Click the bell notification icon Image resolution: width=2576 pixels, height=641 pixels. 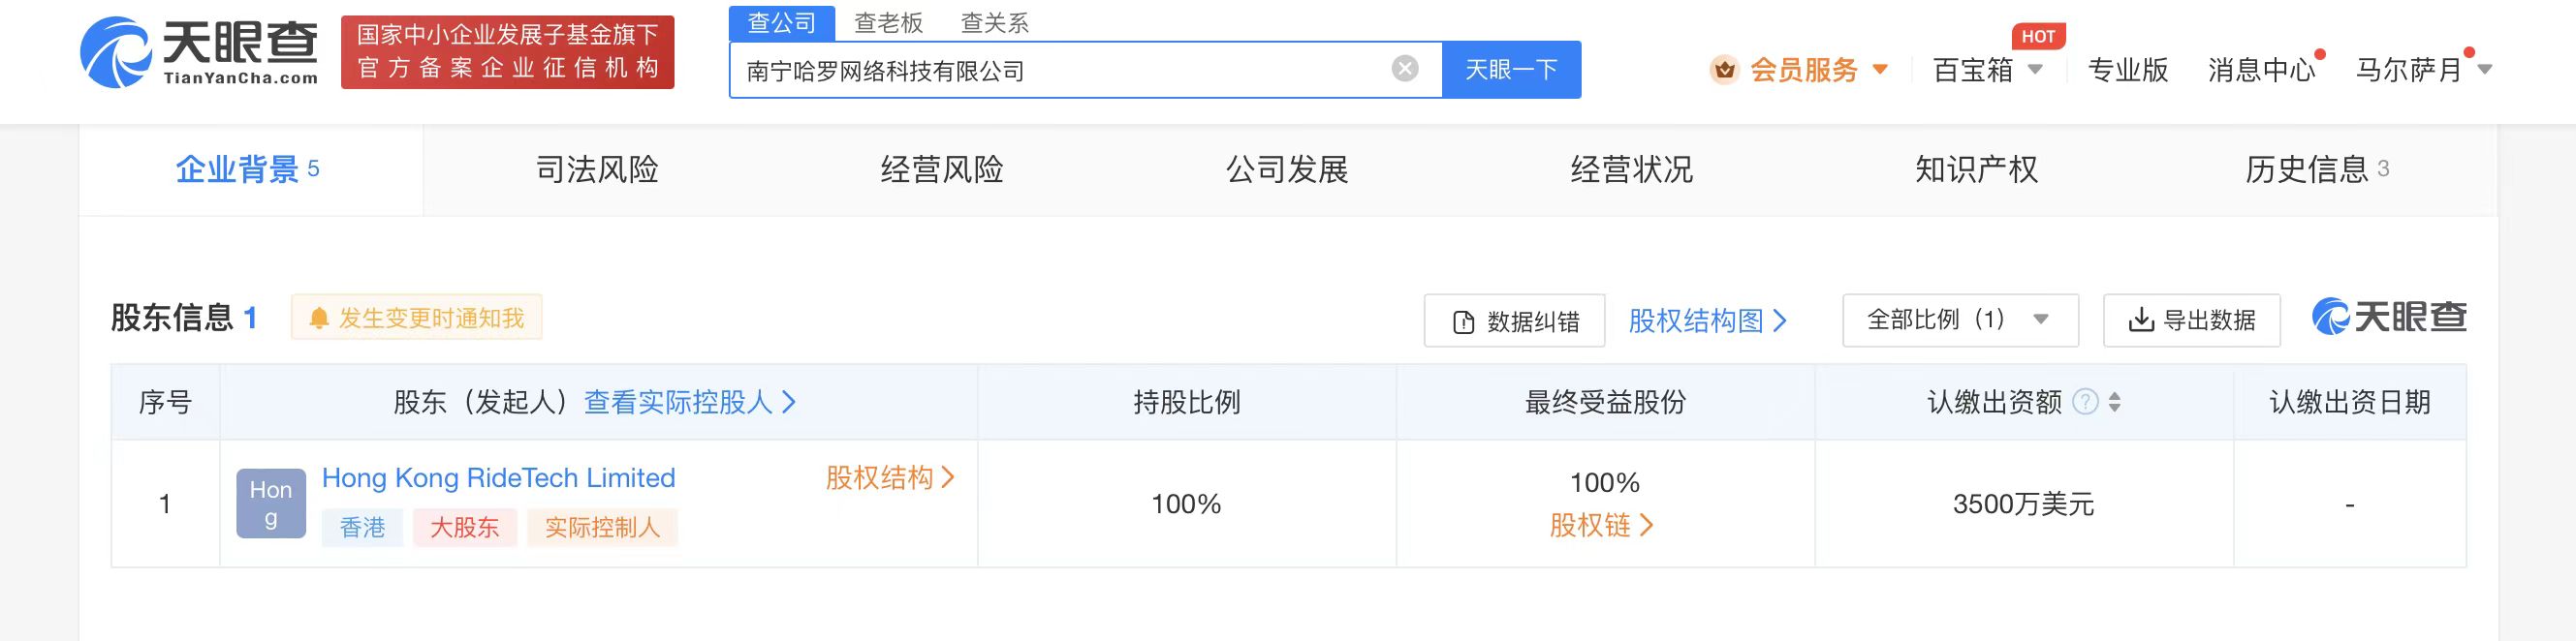[x=319, y=319]
